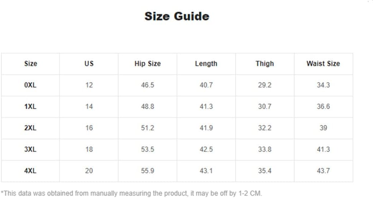Click the Size Guide heading
Image resolution: width=373 pixels, height=198 pixels.
click(177, 16)
